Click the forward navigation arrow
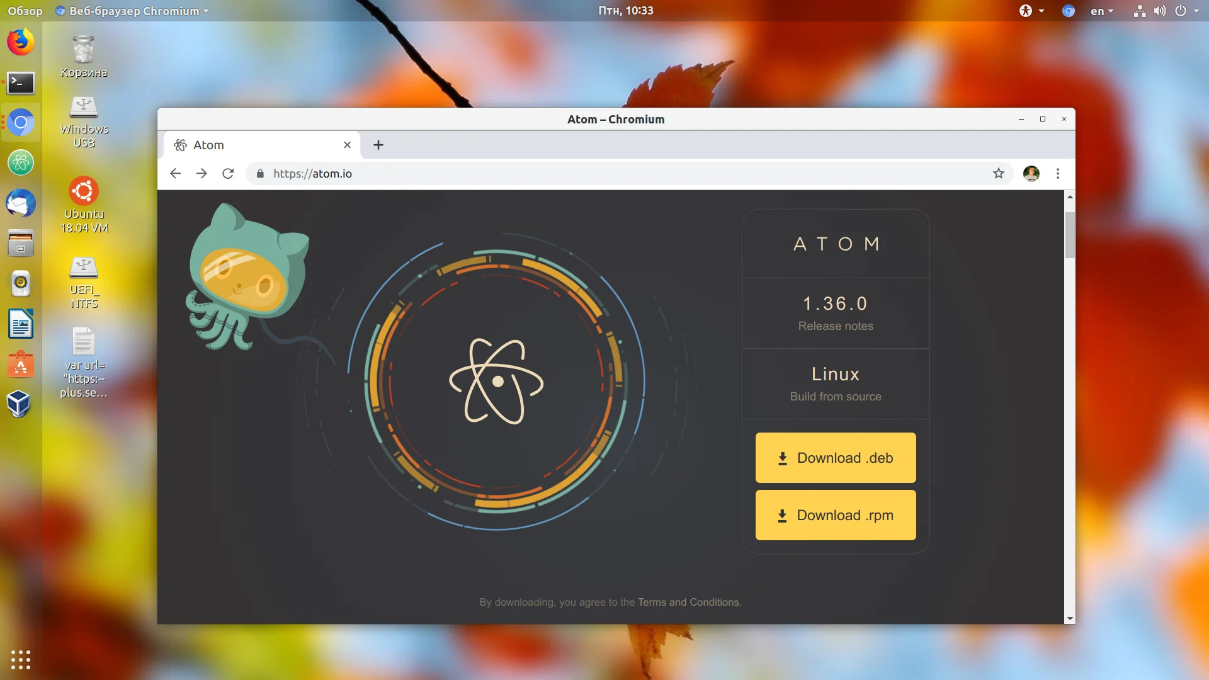The height and width of the screenshot is (680, 1209). (x=201, y=173)
